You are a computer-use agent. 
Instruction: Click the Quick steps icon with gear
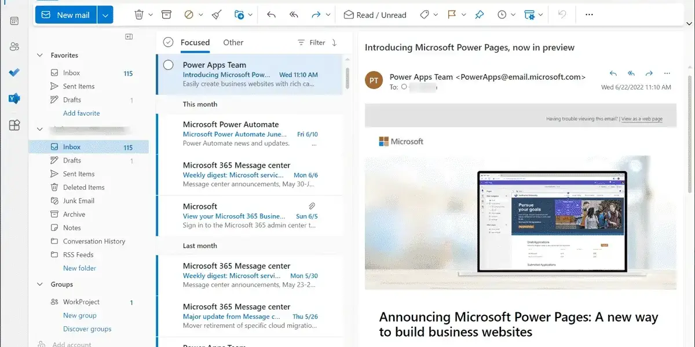[529, 15]
